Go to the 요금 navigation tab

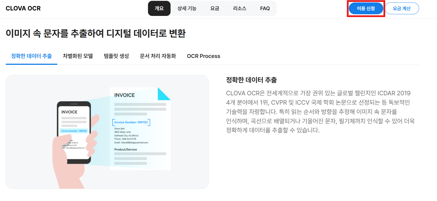click(x=215, y=9)
